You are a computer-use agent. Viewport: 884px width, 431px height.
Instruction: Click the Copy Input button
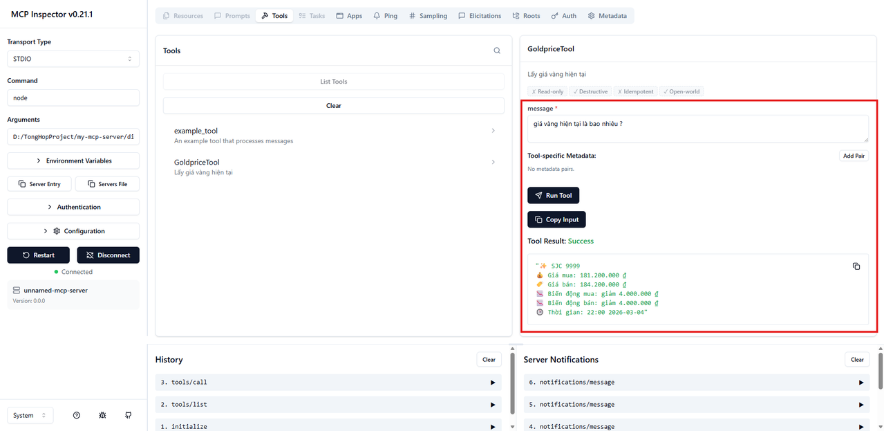coord(556,219)
